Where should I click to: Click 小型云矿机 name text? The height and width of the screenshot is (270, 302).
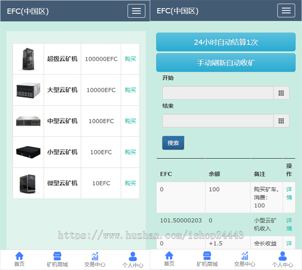tap(62, 152)
